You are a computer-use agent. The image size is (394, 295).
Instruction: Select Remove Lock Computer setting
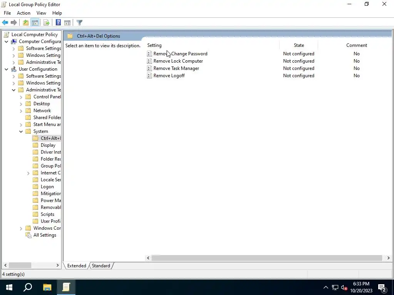pyautogui.click(x=178, y=61)
